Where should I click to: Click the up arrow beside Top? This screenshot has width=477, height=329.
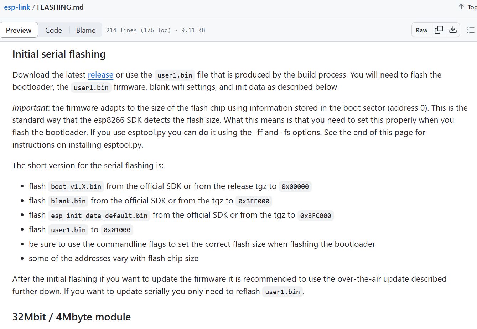461,7
